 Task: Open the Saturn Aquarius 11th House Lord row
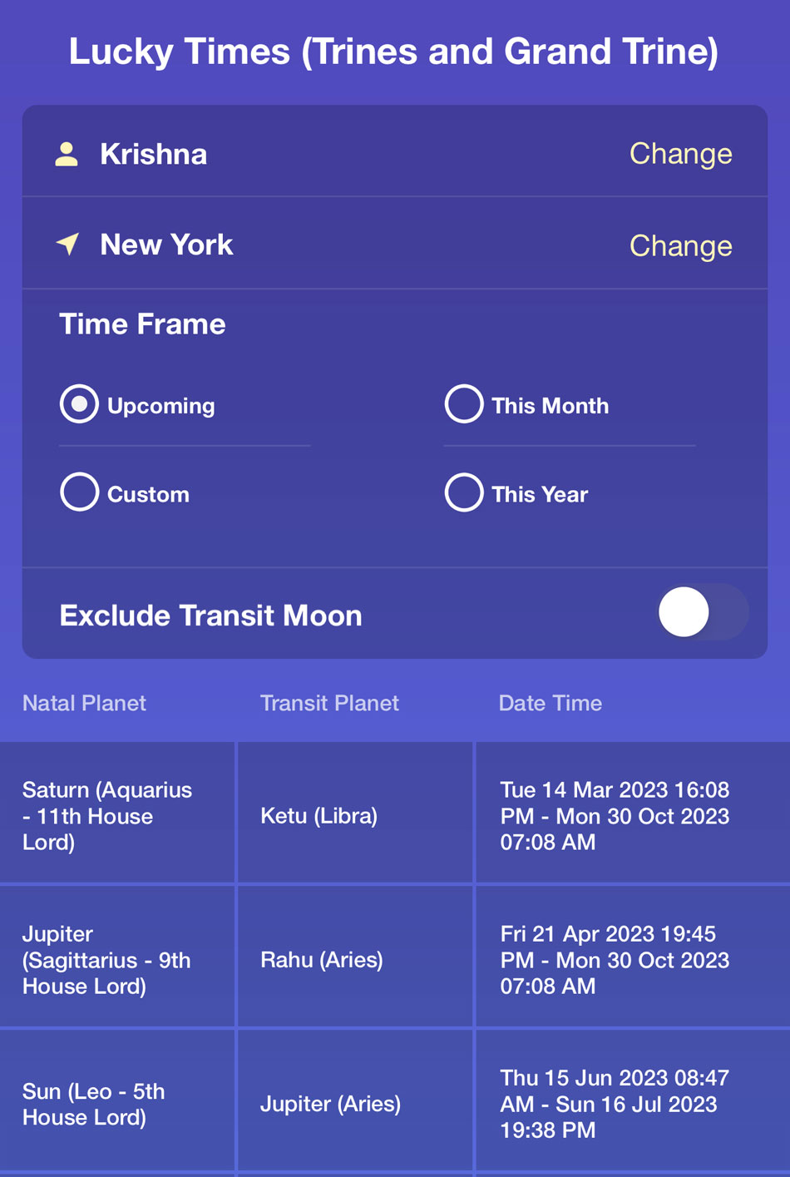108,815
